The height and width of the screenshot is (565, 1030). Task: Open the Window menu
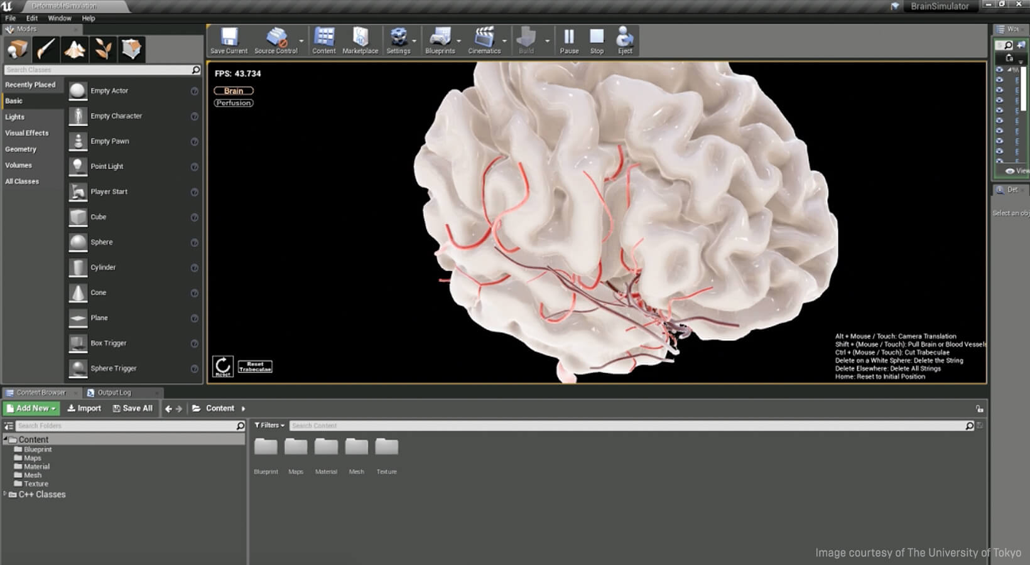[60, 18]
